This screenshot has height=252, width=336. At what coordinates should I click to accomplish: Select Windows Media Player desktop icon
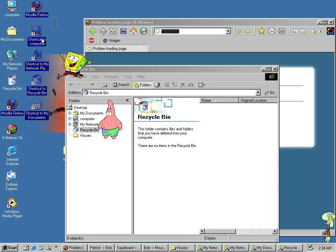12,208
